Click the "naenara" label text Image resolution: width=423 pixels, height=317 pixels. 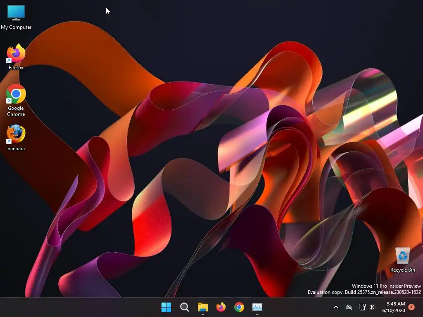point(16,149)
